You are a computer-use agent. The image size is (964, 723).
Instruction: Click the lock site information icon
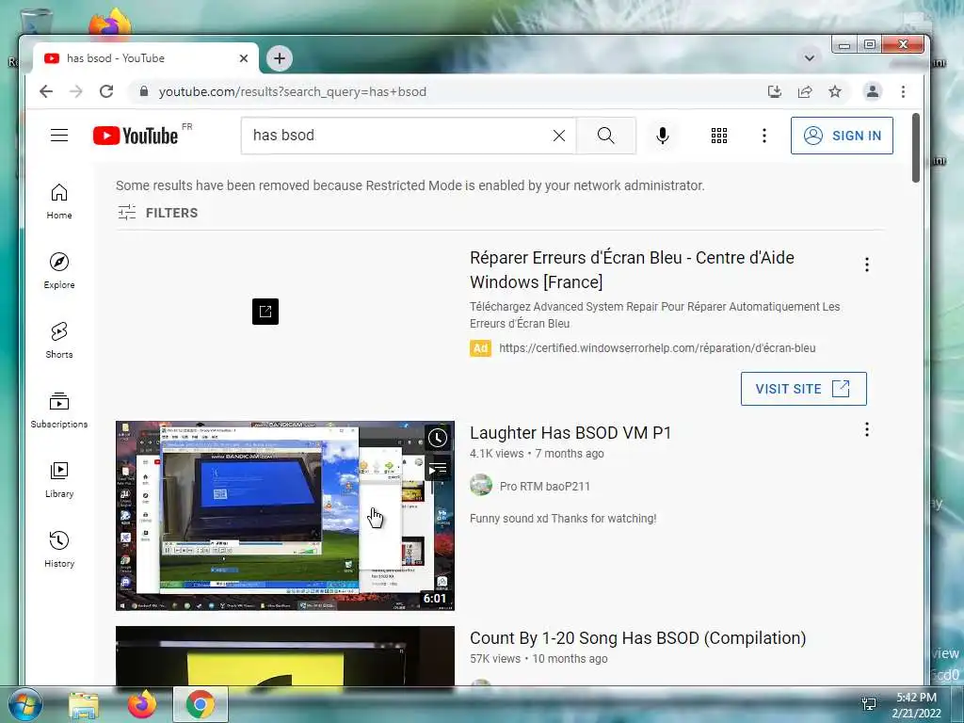144,91
